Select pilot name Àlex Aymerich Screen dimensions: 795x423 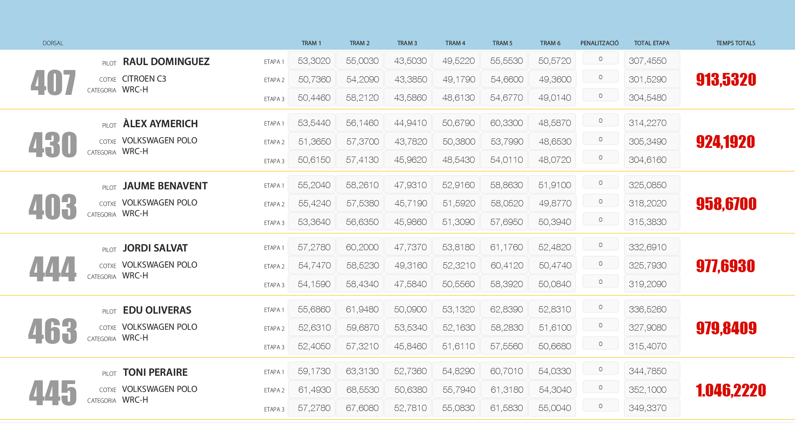coord(160,124)
